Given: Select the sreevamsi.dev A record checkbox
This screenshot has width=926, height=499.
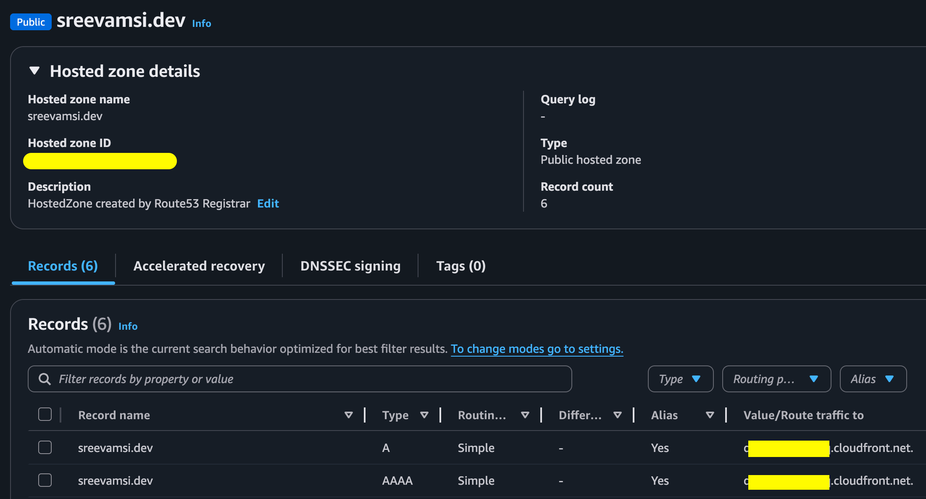Looking at the screenshot, I should tap(45, 447).
